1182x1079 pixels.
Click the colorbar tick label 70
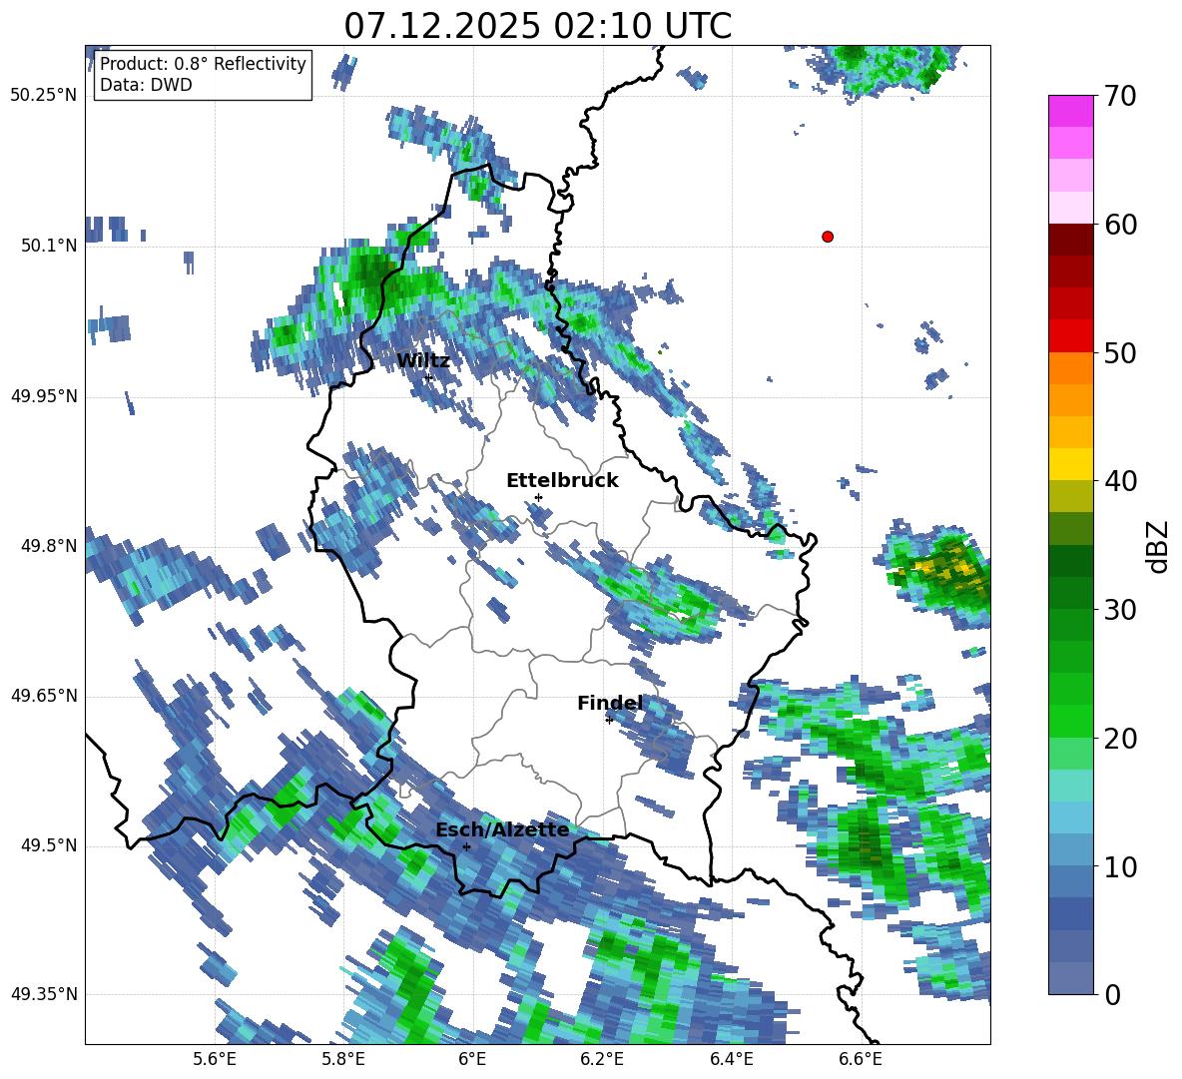click(x=1120, y=97)
